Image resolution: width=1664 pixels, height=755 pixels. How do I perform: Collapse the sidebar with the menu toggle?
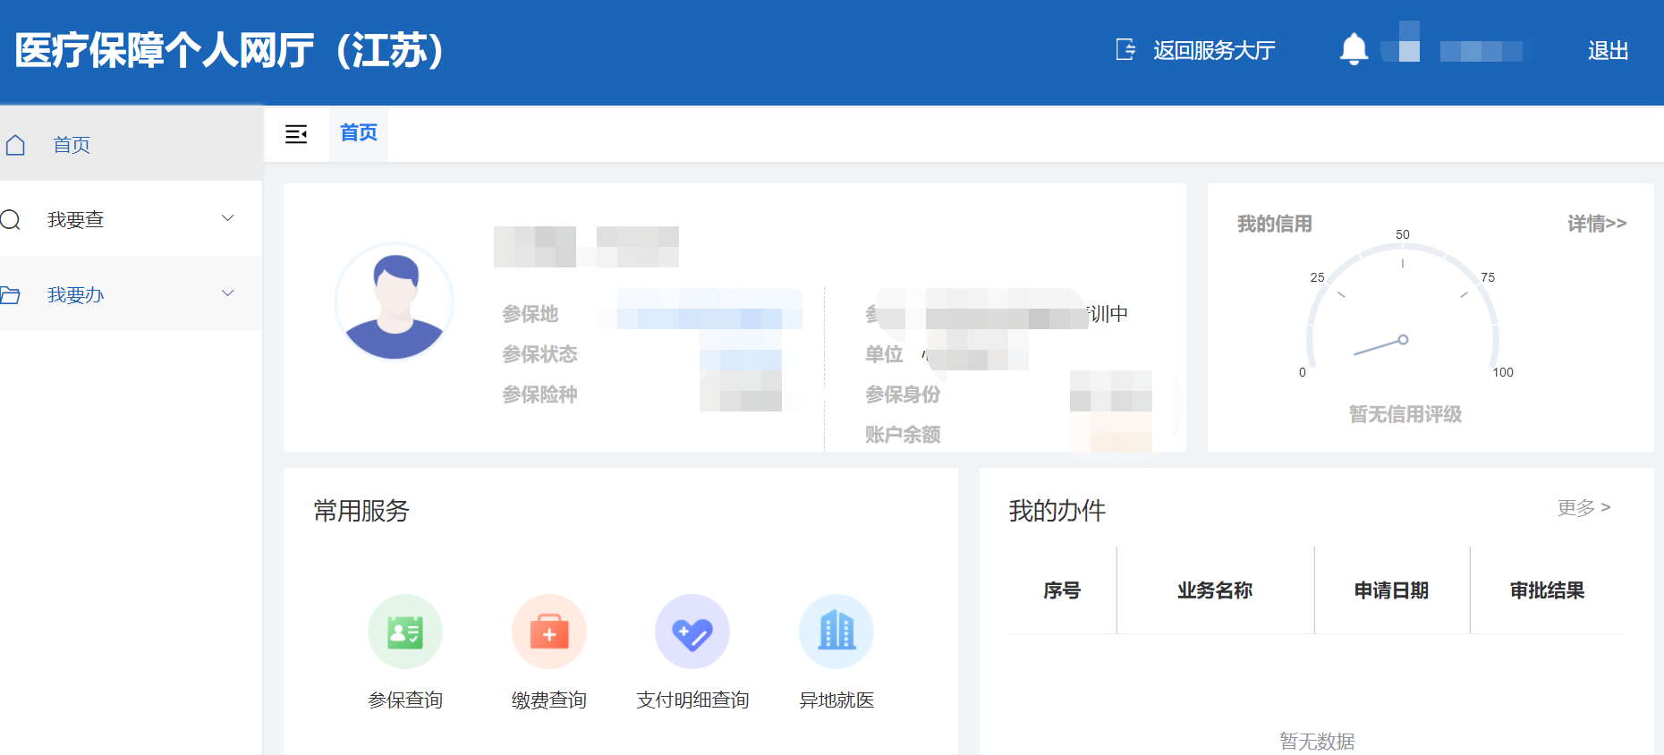coord(296,134)
